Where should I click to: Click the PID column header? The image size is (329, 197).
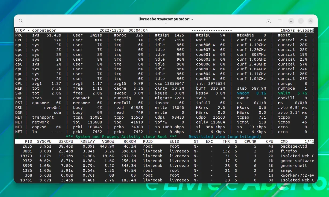[28, 141]
